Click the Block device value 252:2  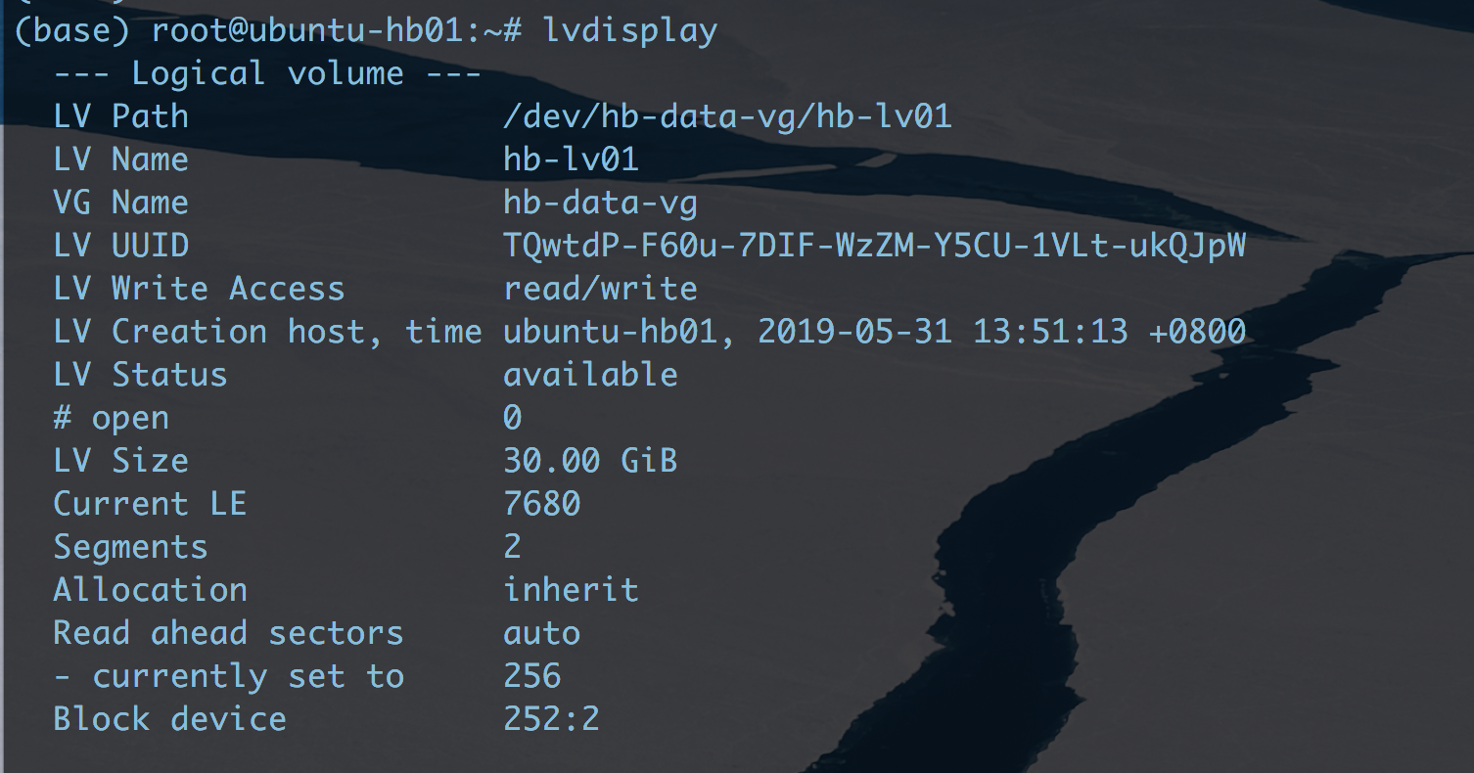pyautogui.click(x=551, y=719)
